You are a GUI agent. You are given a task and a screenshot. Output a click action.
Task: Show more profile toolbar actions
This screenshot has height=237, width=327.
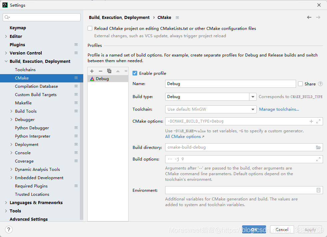126,71
